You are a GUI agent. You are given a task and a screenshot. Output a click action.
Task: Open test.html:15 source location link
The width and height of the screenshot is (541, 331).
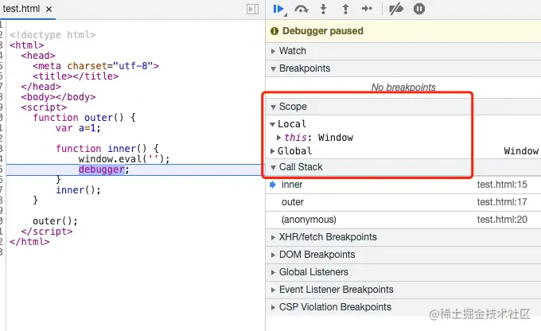pos(502,185)
